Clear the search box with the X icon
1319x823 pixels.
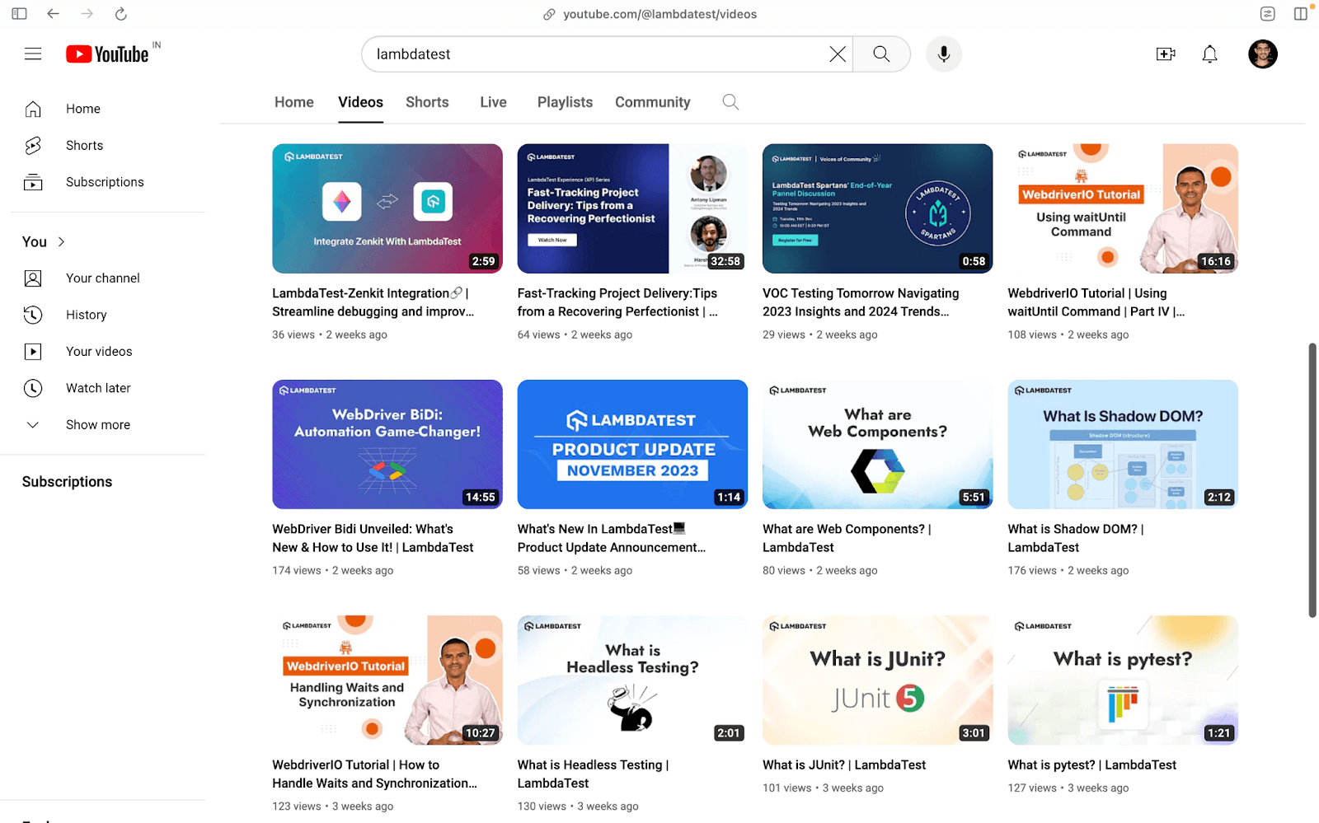838,54
